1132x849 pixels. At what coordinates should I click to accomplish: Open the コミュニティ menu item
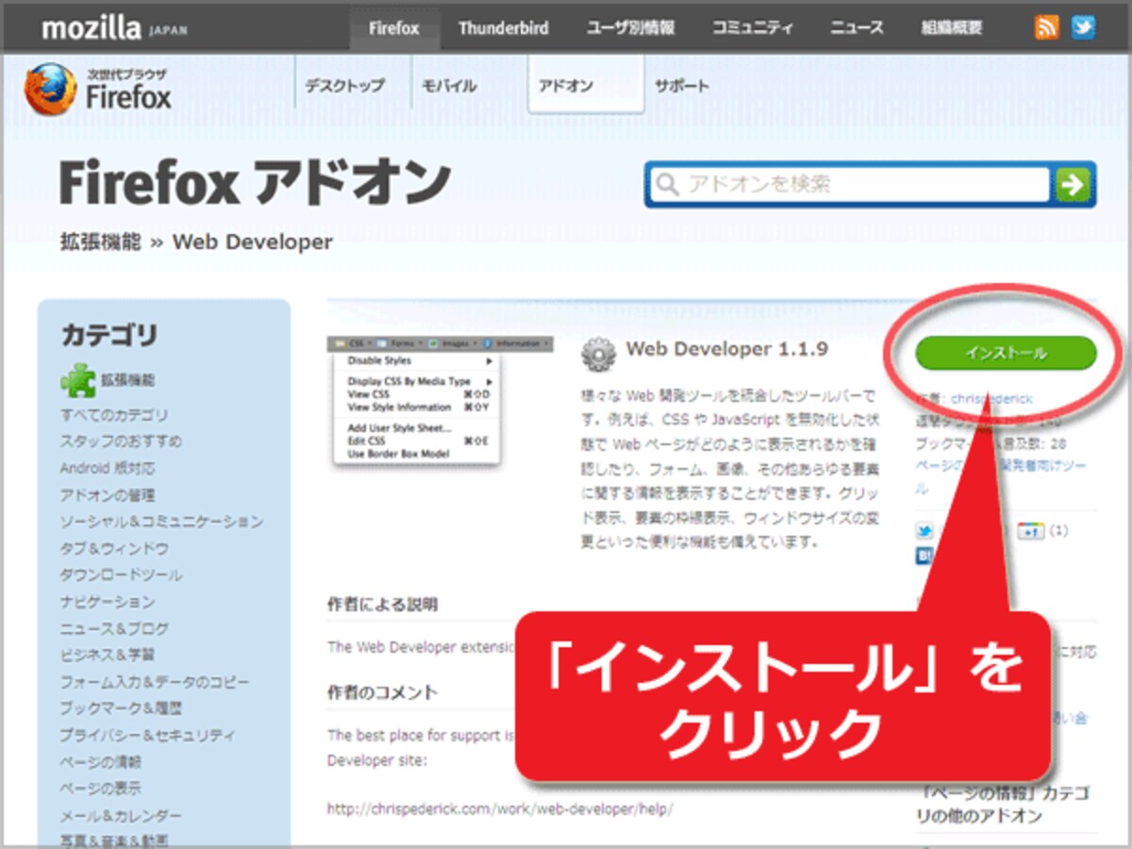tap(752, 28)
